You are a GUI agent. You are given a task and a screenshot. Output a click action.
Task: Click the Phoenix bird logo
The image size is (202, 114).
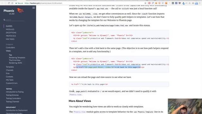tap(20, 10)
